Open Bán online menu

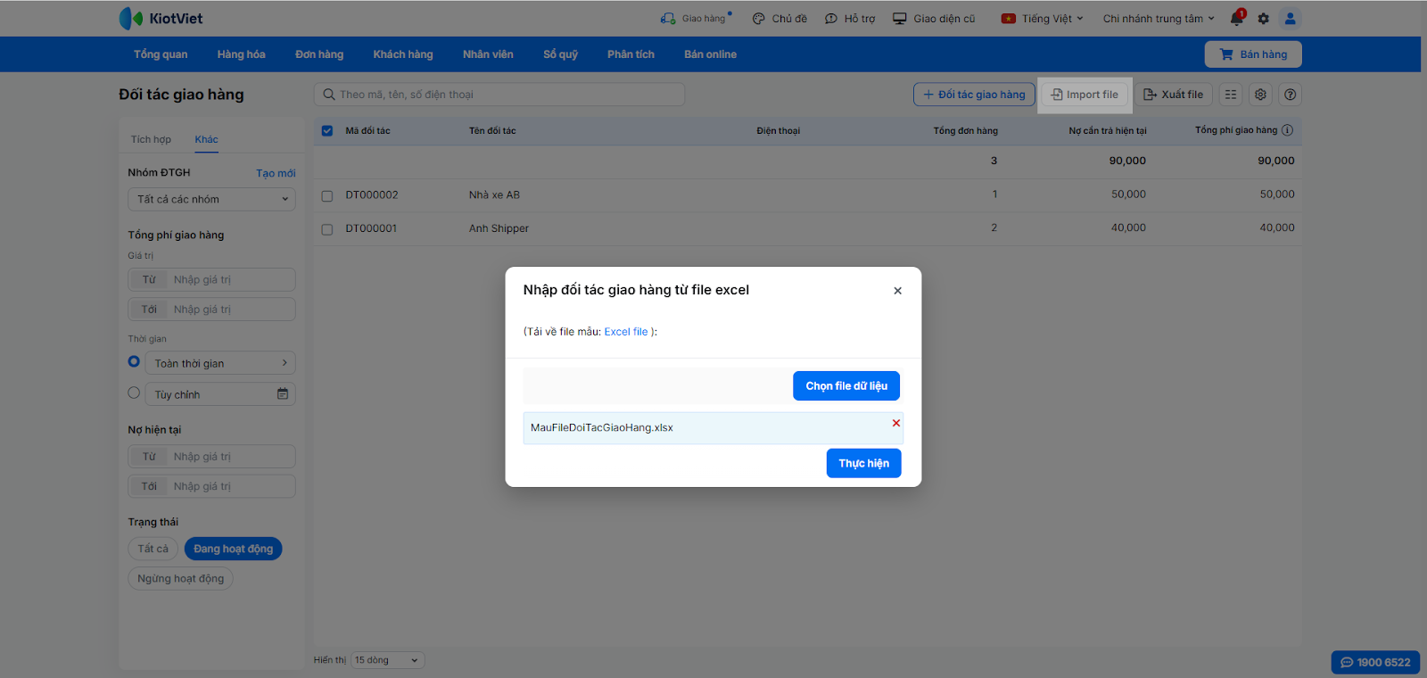coord(710,54)
